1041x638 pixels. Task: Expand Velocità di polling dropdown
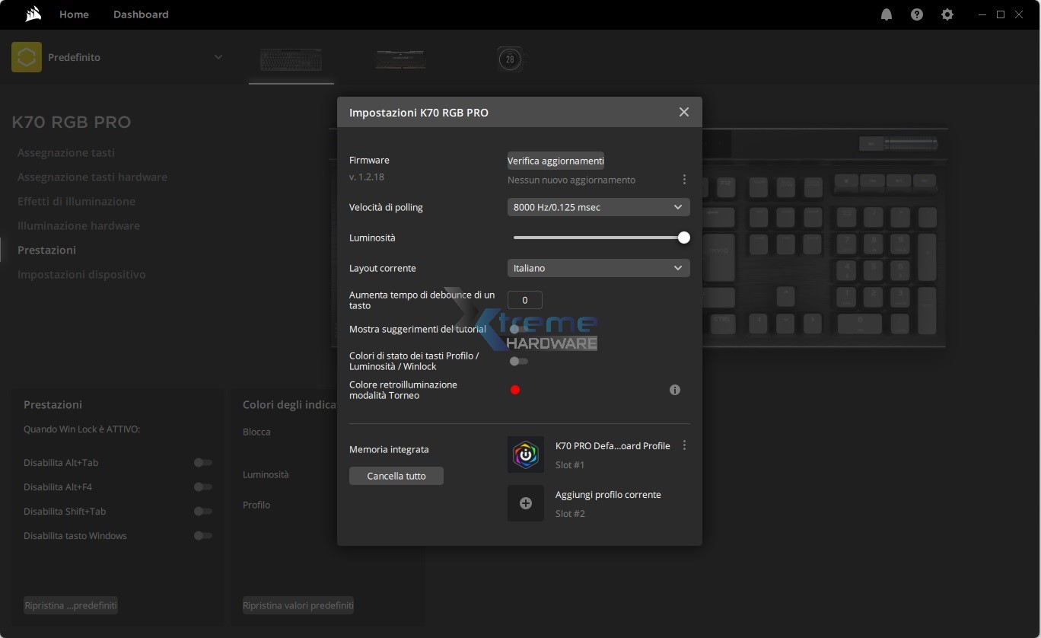point(598,207)
